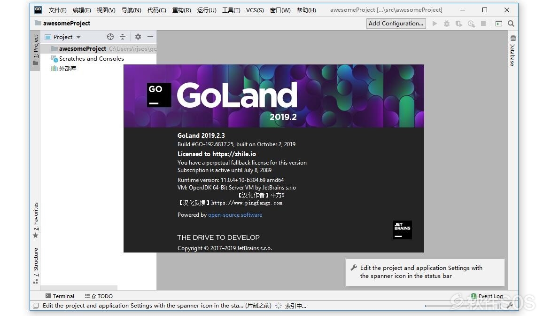The height and width of the screenshot is (316, 543).
Task: Select the 外部库 tree item
Action: click(64, 68)
